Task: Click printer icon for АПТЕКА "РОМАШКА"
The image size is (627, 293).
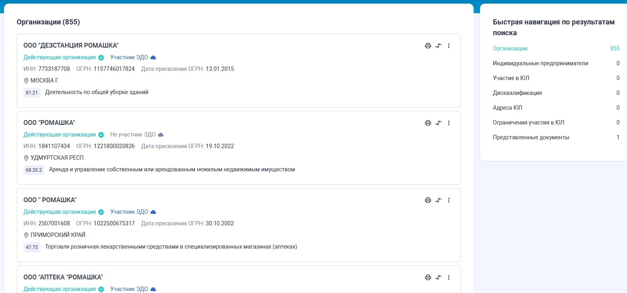Action: pyautogui.click(x=428, y=277)
